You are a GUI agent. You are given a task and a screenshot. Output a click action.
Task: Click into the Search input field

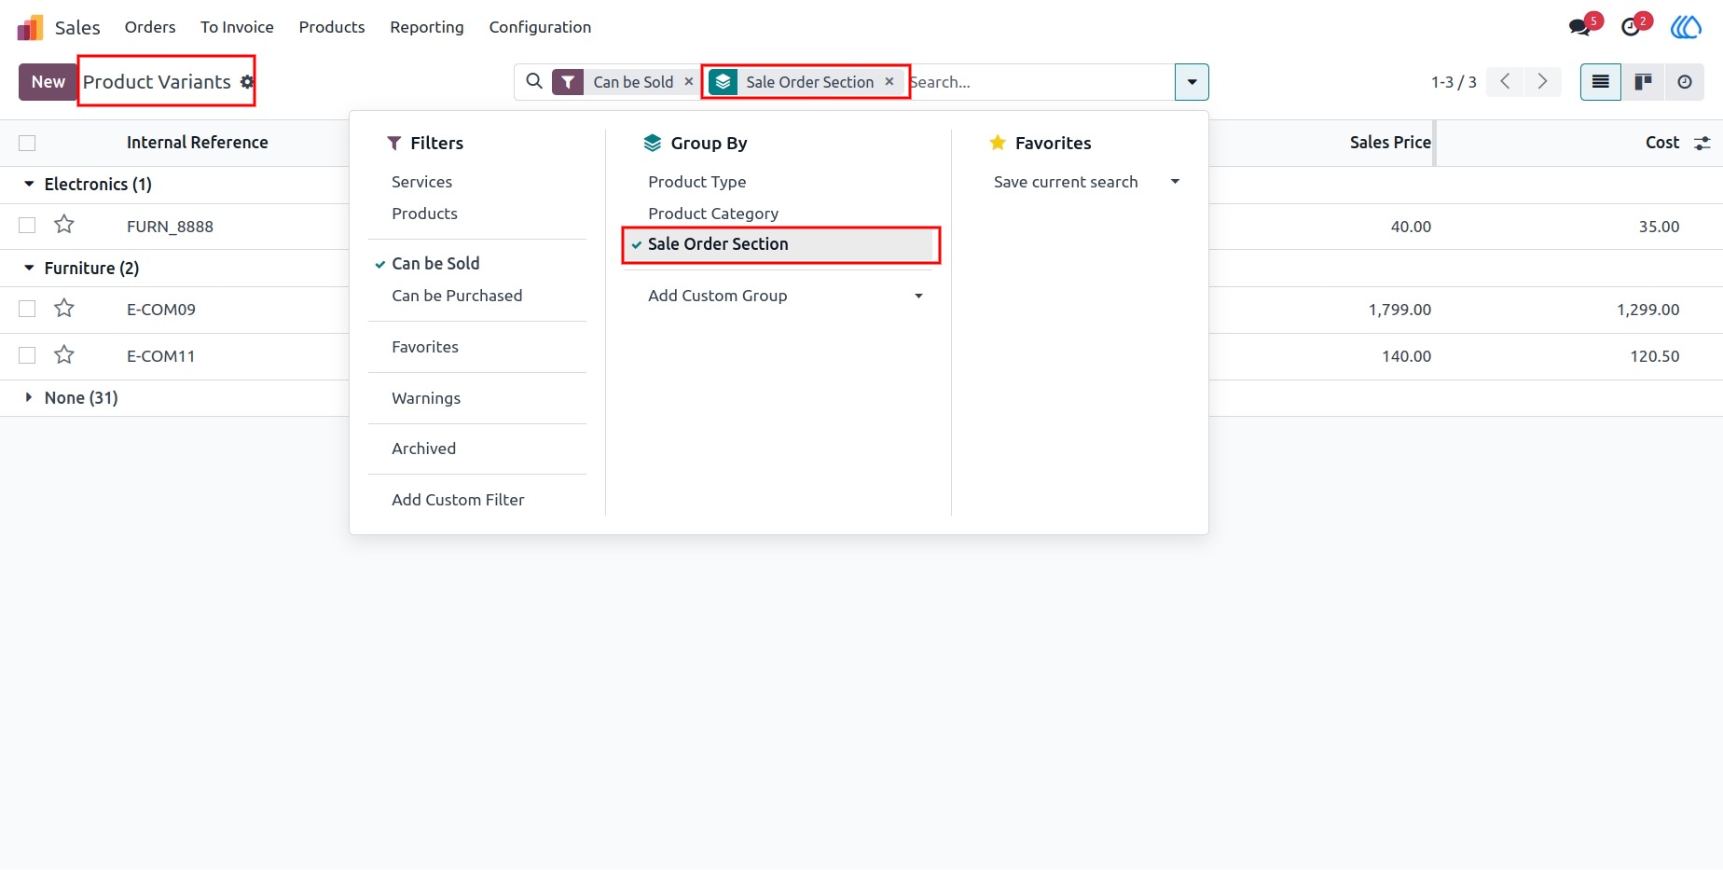point(1040,82)
